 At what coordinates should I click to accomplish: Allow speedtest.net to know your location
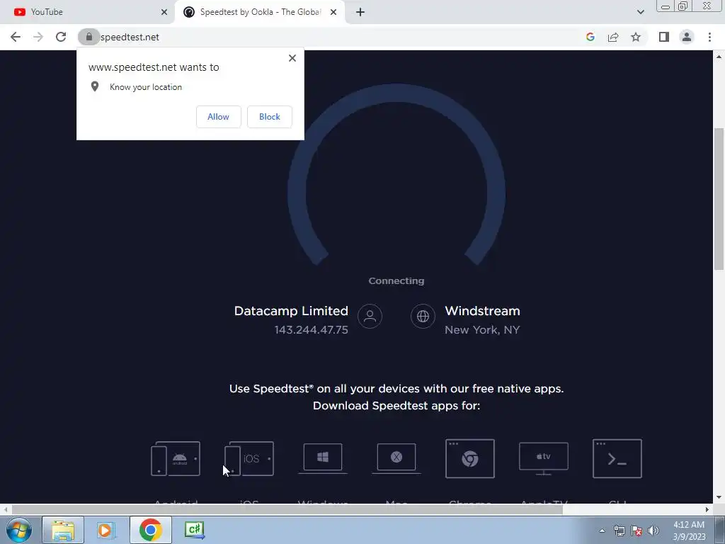tap(218, 117)
